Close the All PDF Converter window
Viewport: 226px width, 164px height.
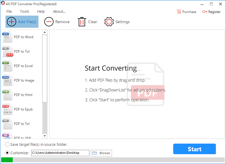(221, 4)
